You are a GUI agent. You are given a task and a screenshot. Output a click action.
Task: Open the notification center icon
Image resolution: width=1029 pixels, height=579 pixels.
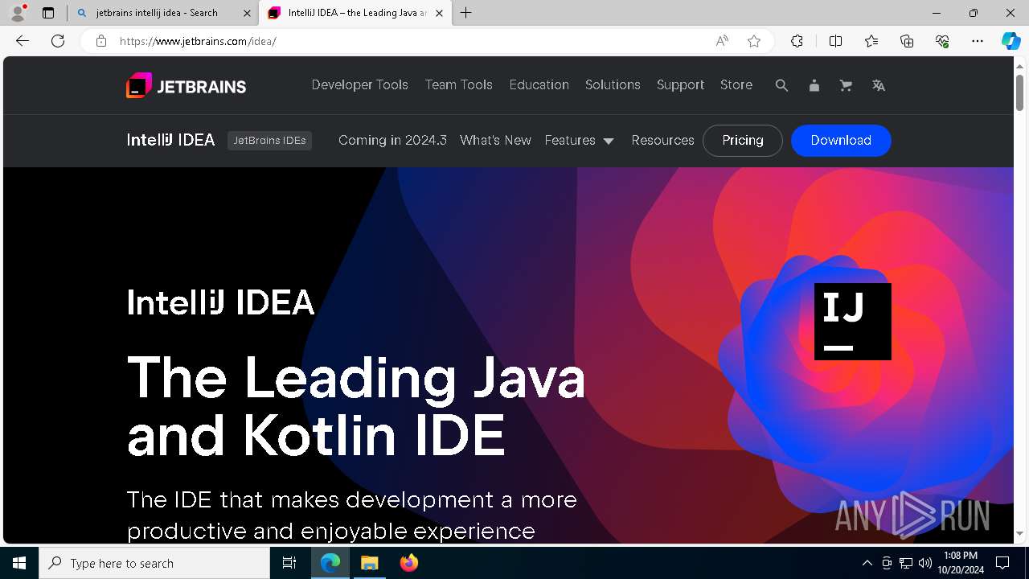[x=1002, y=563]
